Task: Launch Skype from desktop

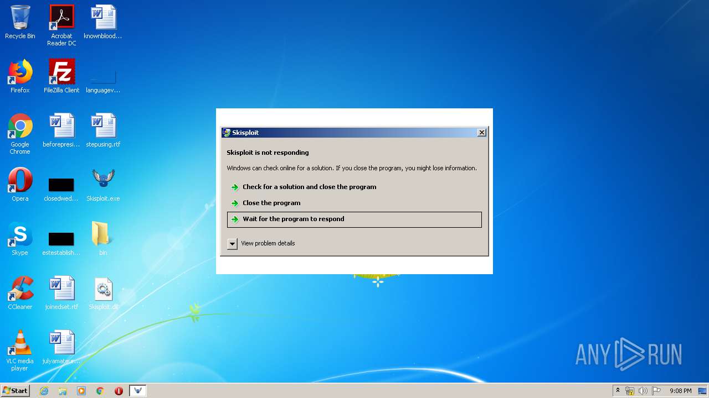Action: click(x=20, y=239)
